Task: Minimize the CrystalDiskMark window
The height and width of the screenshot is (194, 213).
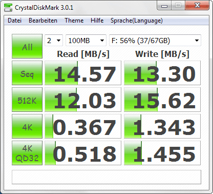Action: coord(164,6)
